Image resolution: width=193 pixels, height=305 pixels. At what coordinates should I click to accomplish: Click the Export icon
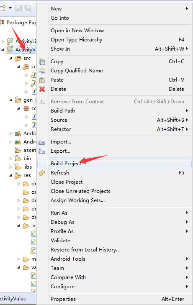coord(42,151)
